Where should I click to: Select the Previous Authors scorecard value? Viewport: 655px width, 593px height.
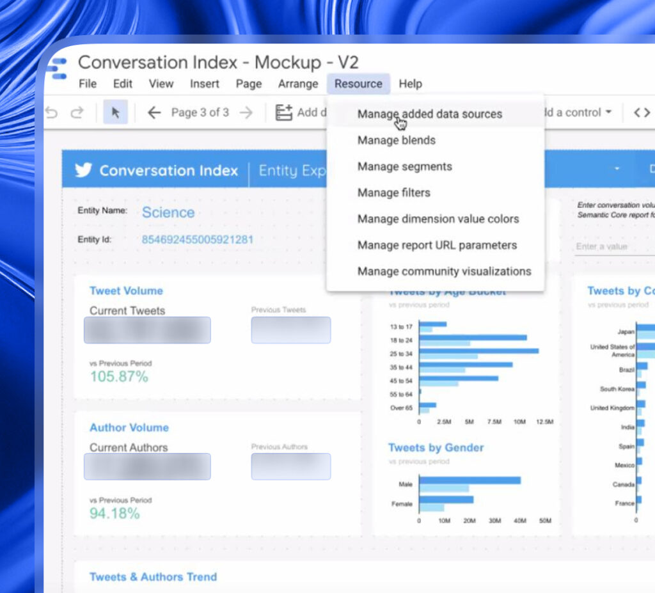[x=291, y=466]
